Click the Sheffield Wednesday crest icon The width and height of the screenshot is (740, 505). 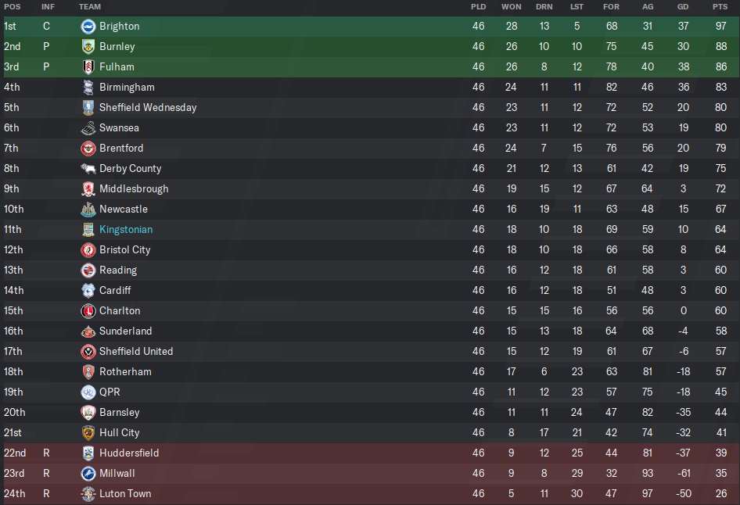pos(88,107)
